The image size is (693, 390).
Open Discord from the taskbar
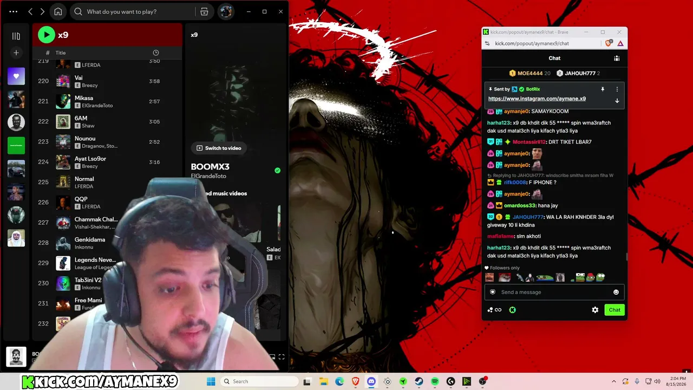point(371,381)
